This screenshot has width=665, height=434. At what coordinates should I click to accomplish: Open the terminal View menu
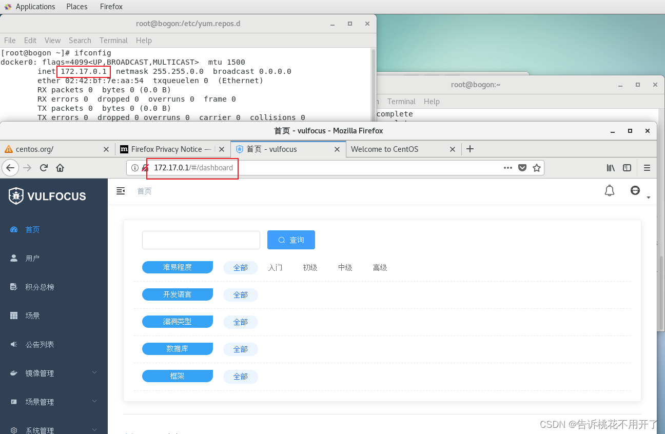(x=52, y=40)
